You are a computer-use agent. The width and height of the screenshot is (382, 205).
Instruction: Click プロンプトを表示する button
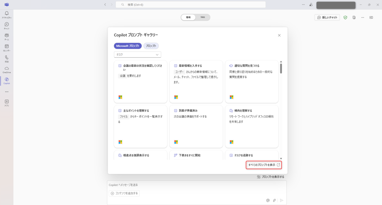point(271,177)
